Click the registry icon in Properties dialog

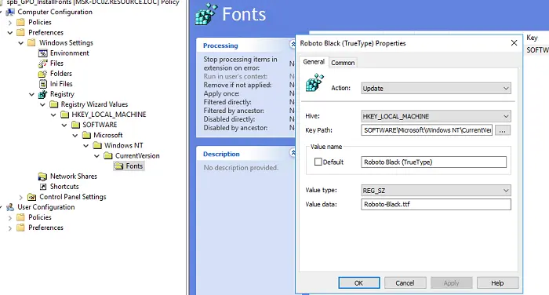click(x=314, y=82)
